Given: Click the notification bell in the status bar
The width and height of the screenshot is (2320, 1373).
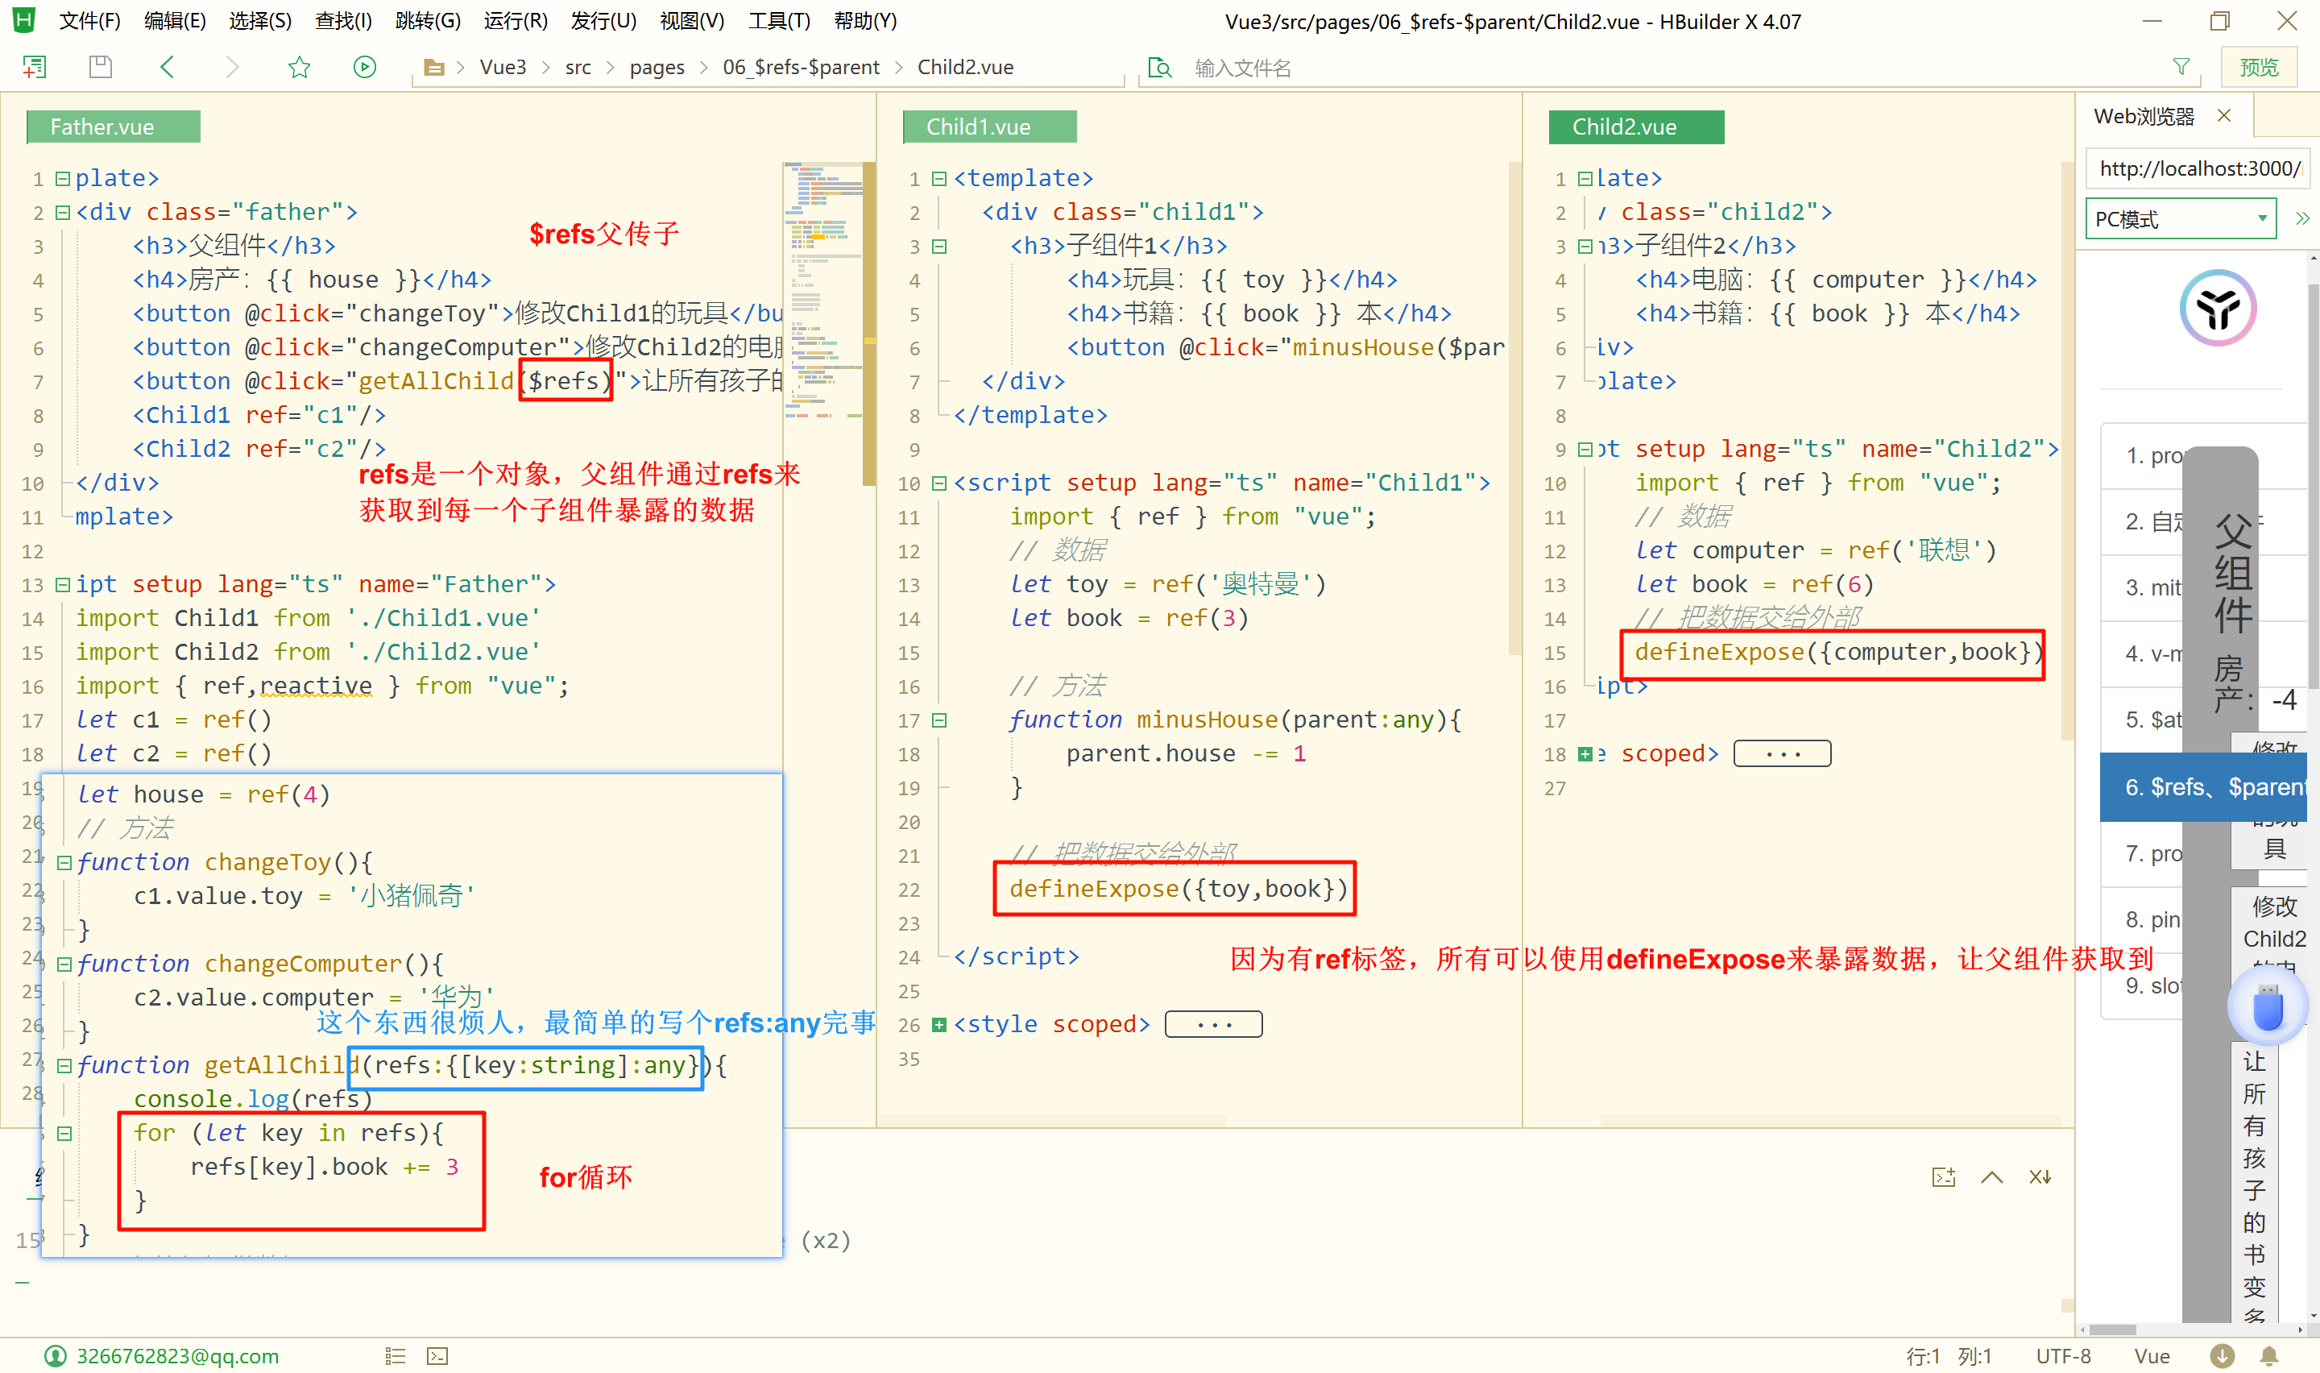Looking at the screenshot, I should (x=2268, y=1355).
